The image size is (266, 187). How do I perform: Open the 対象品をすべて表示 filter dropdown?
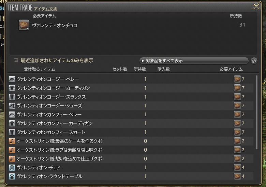pyautogui.click(x=194, y=61)
